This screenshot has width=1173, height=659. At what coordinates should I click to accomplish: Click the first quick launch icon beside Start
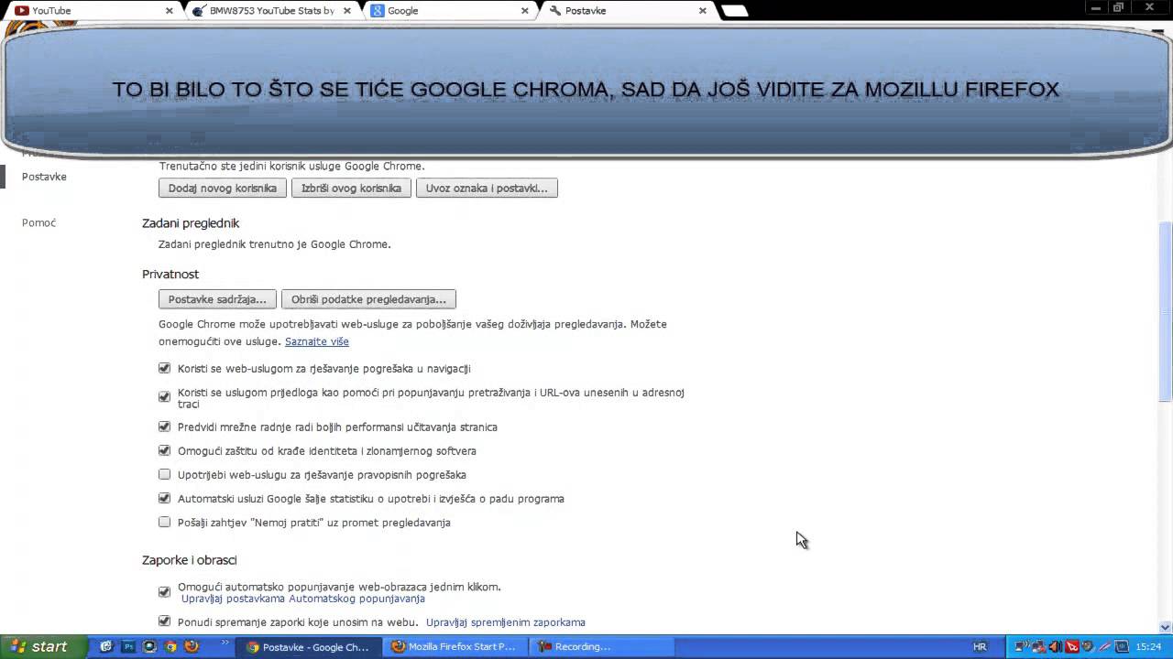(106, 646)
